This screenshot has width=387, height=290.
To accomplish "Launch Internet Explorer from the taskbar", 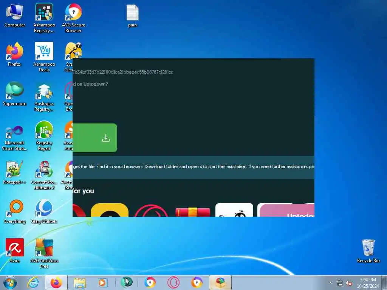I will (33, 282).
